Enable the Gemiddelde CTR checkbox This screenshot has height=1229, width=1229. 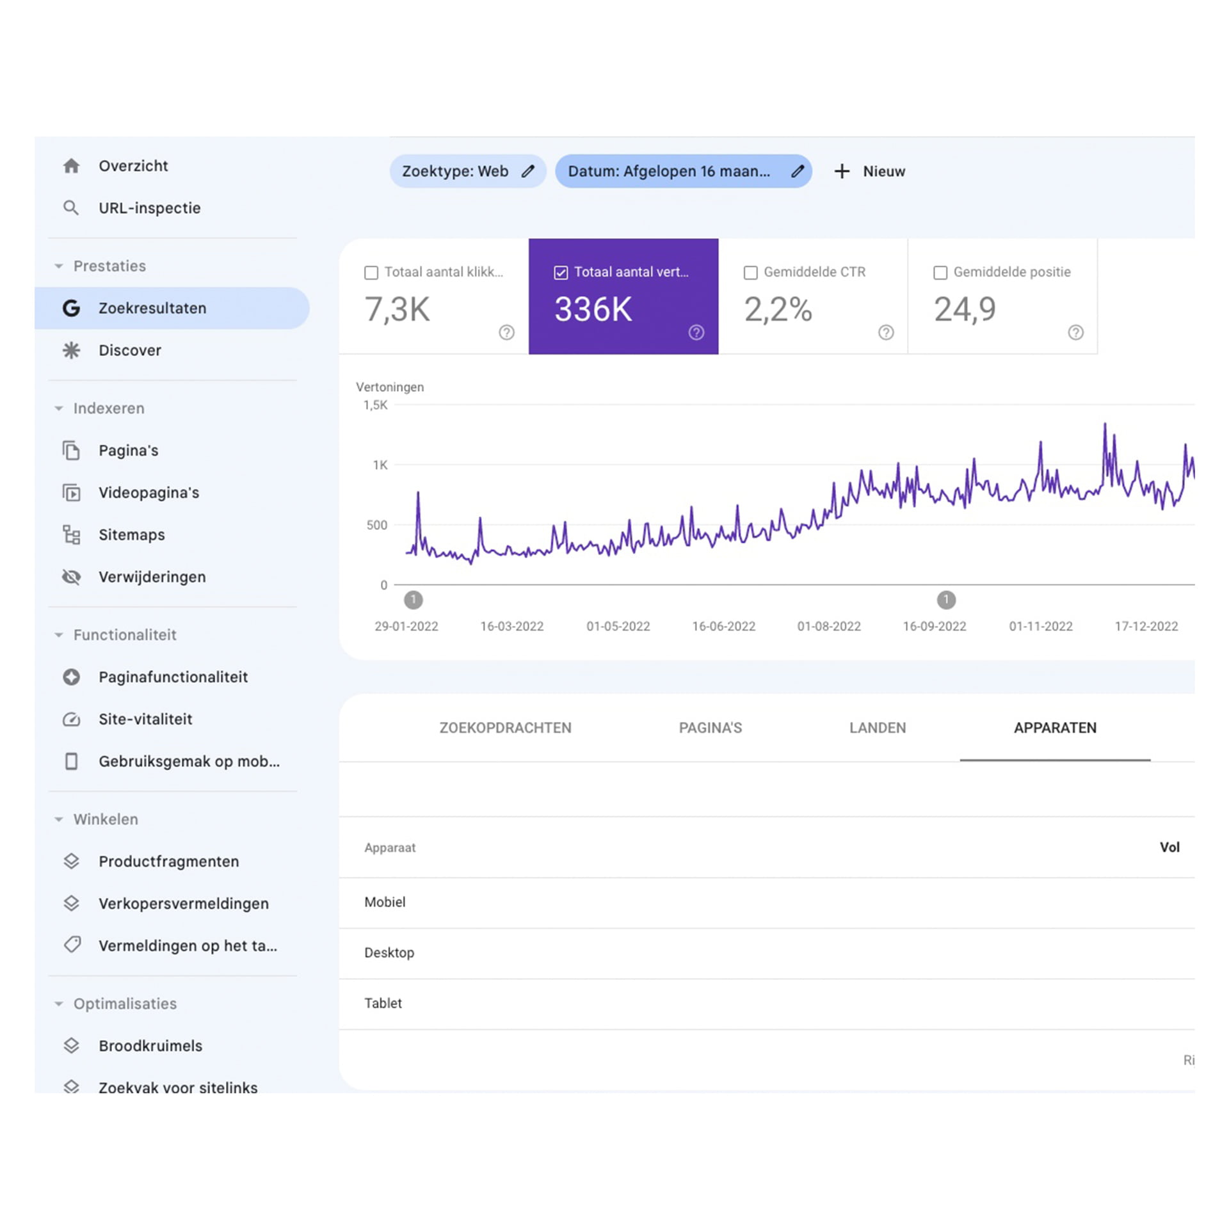(x=750, y=272)
